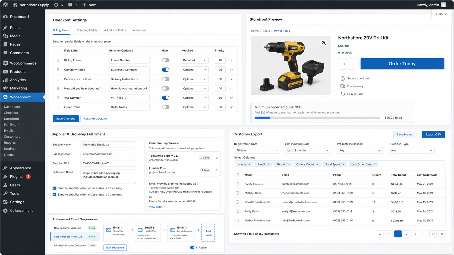This screenshot has height=255, width=454.
Task: Click minimum order amount progress bar
Action: click(317, 118)
